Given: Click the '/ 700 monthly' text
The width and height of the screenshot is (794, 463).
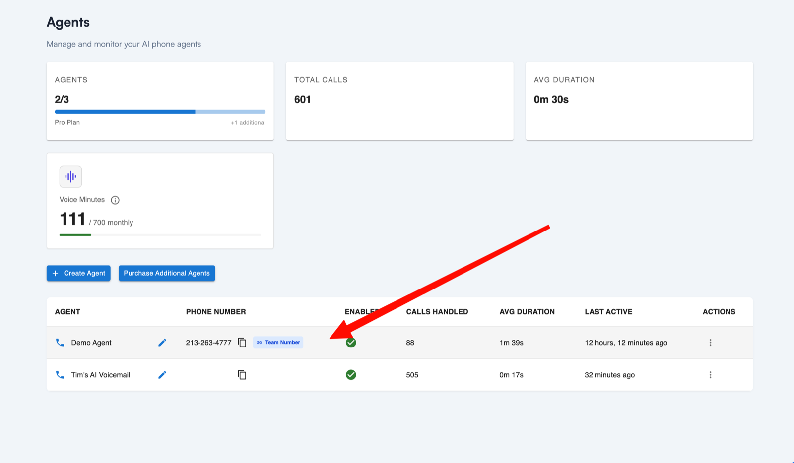Looking at the screenshot, I should (x=111, y=223).
